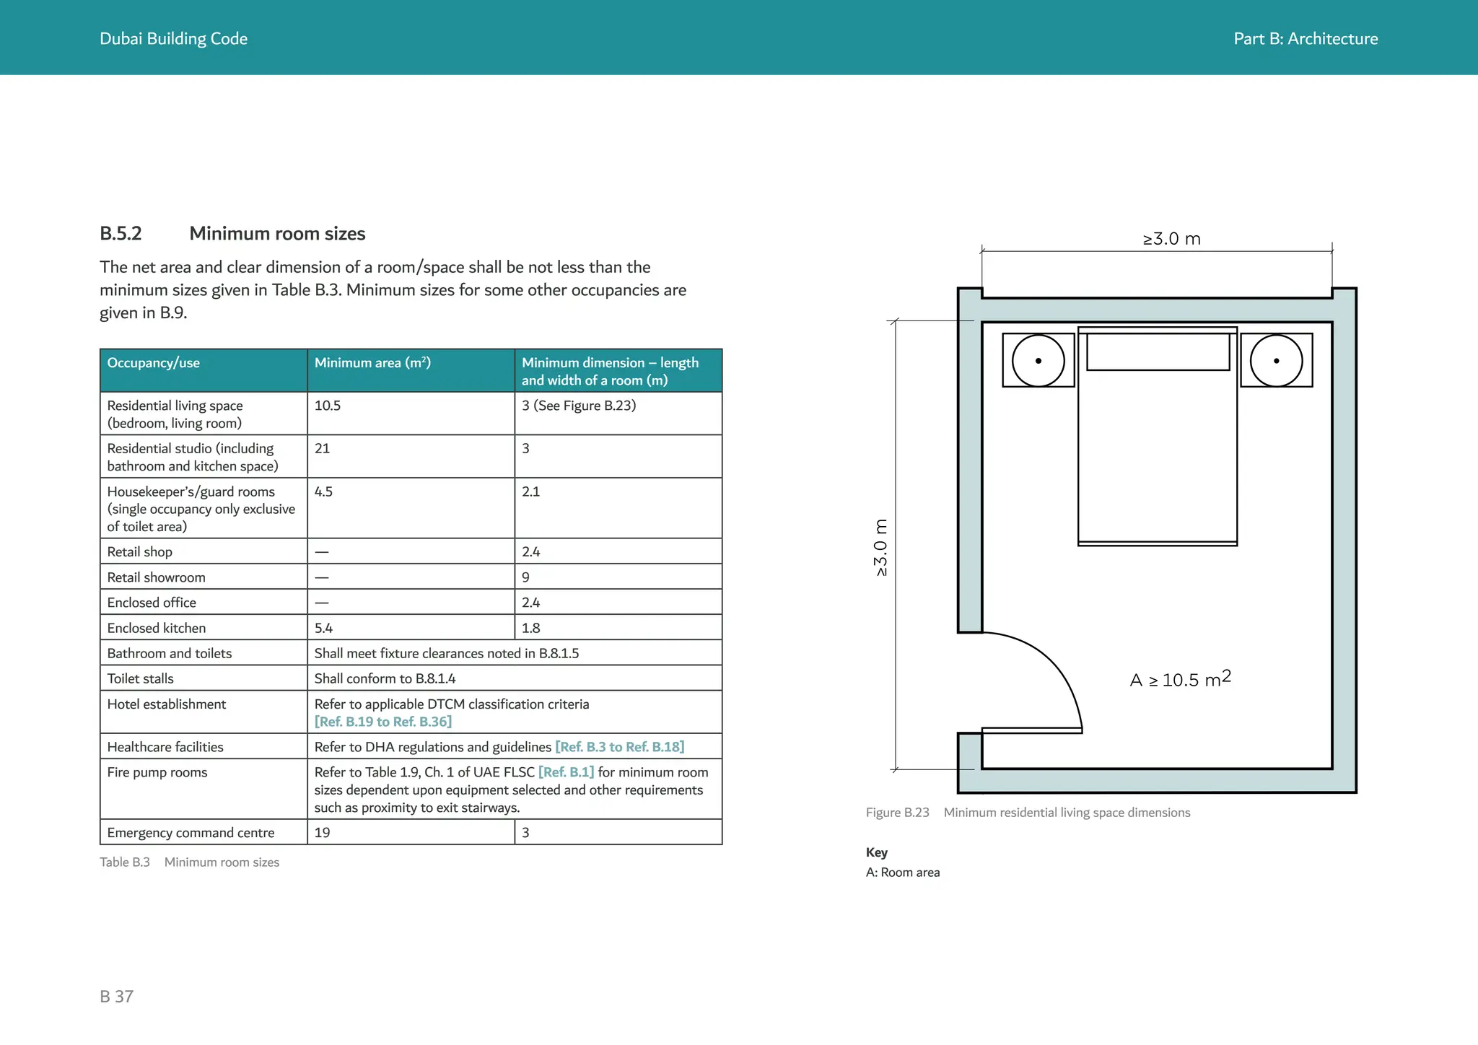Image resolution: width=1478 pixels, height=1045 pixels.
Task: Select the B.5.2 Minimum room sizes heading
Action: click(x=232, y=234)
